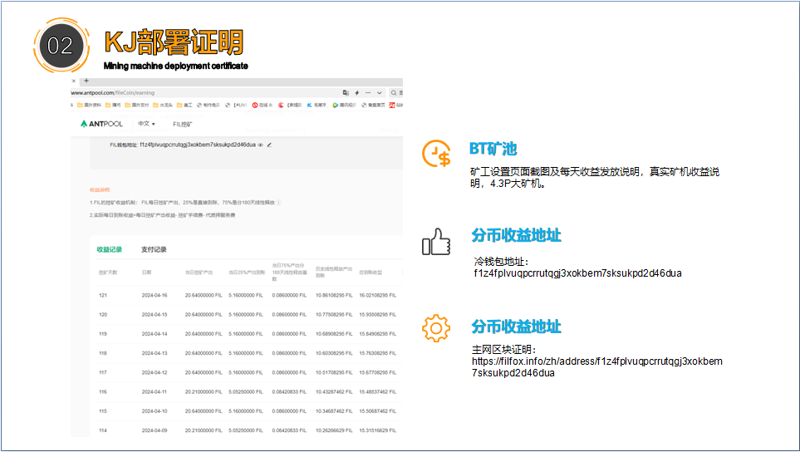This screenshot has width=800, height=452.
Task: Open a new browser tab with plus
Action: click(86, 81)
